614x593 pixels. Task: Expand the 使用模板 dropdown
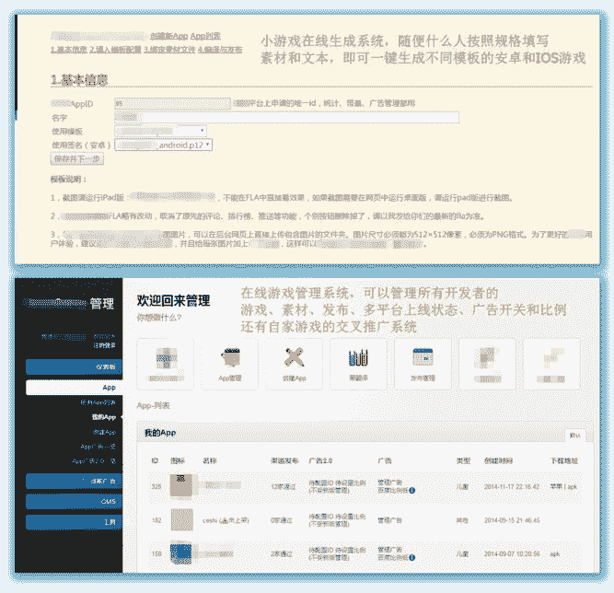pyautogui.click(x=159, y=131)
